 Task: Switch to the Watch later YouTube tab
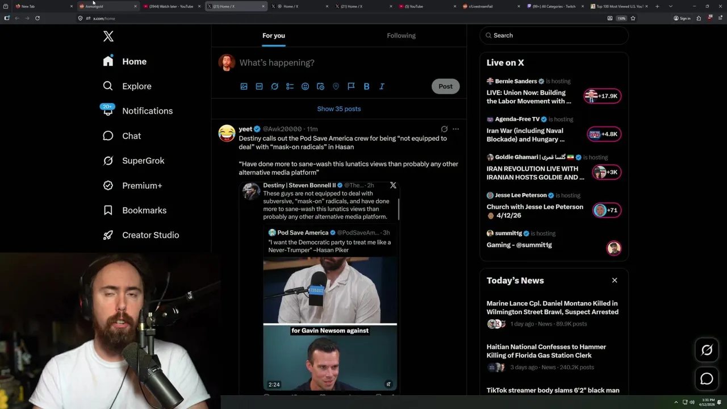[171, 6]
